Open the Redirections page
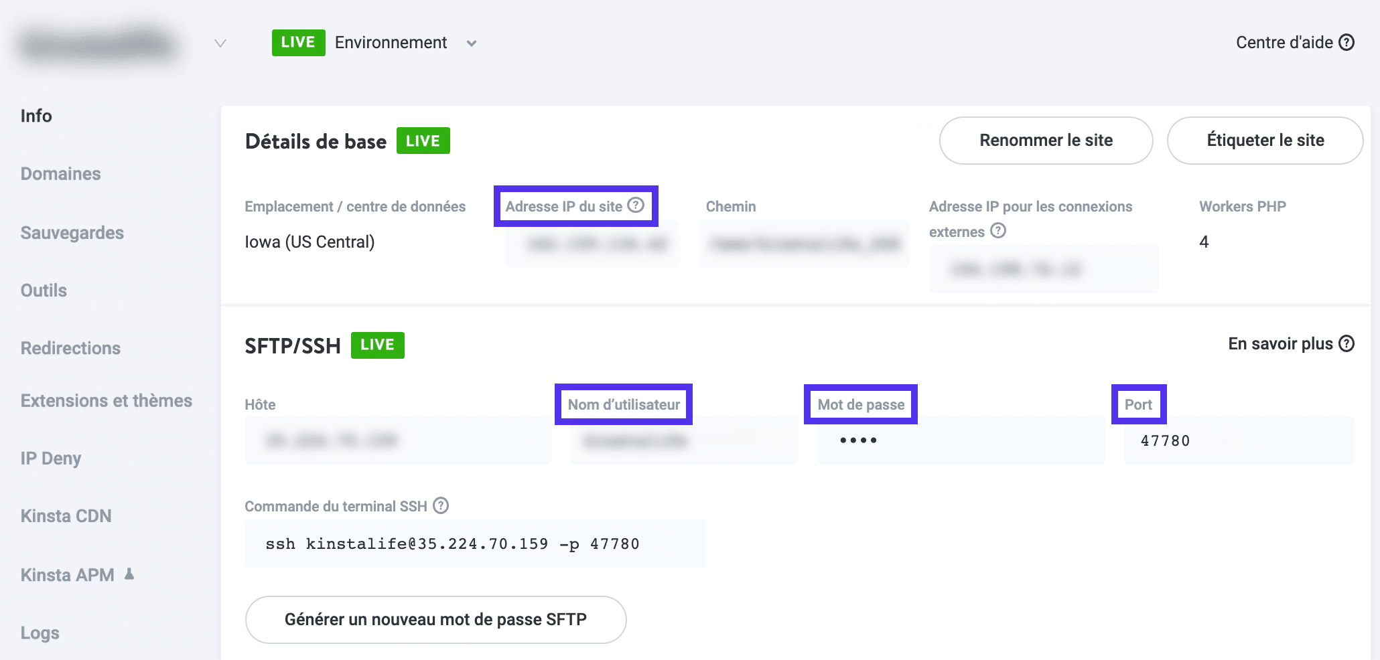Image resolution: width=1380 pixels, height=660 pixels. point(70,347)
